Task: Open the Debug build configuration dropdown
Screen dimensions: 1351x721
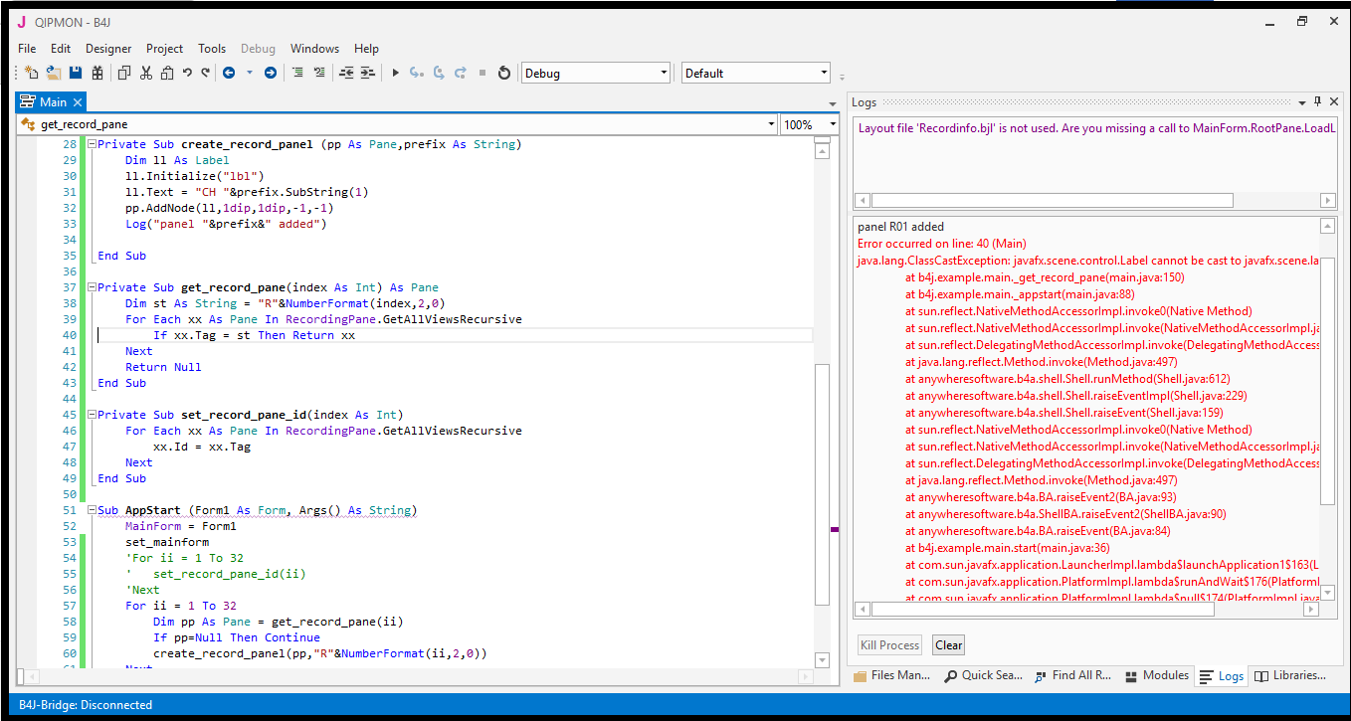Action: (x=664, y=73)
